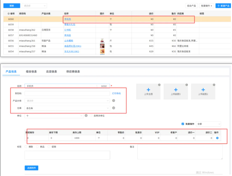
Task: Click the 山东樱桃 product thumbnail
Action: pos(102,41)
